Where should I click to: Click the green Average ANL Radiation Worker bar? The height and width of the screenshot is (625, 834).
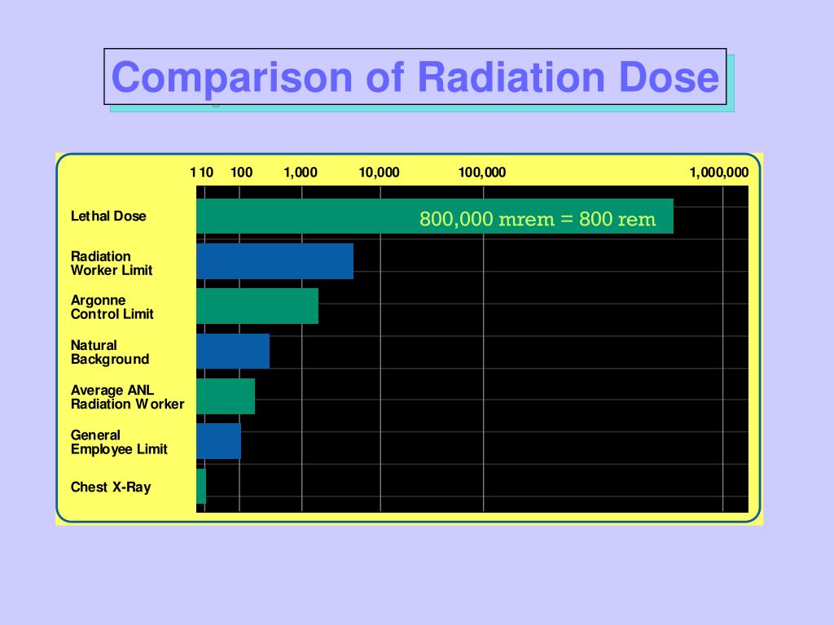coord(226,396)
